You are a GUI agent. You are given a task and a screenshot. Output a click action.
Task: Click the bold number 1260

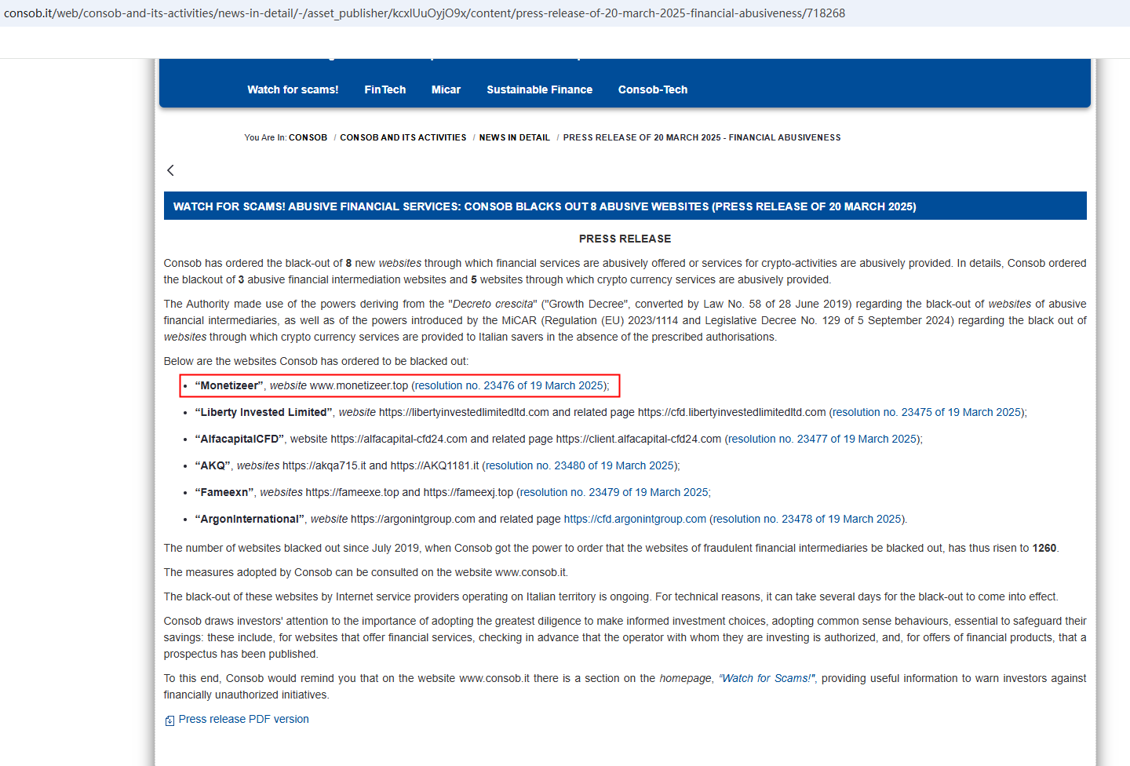pyautogui.click(x=1044, y=548)
